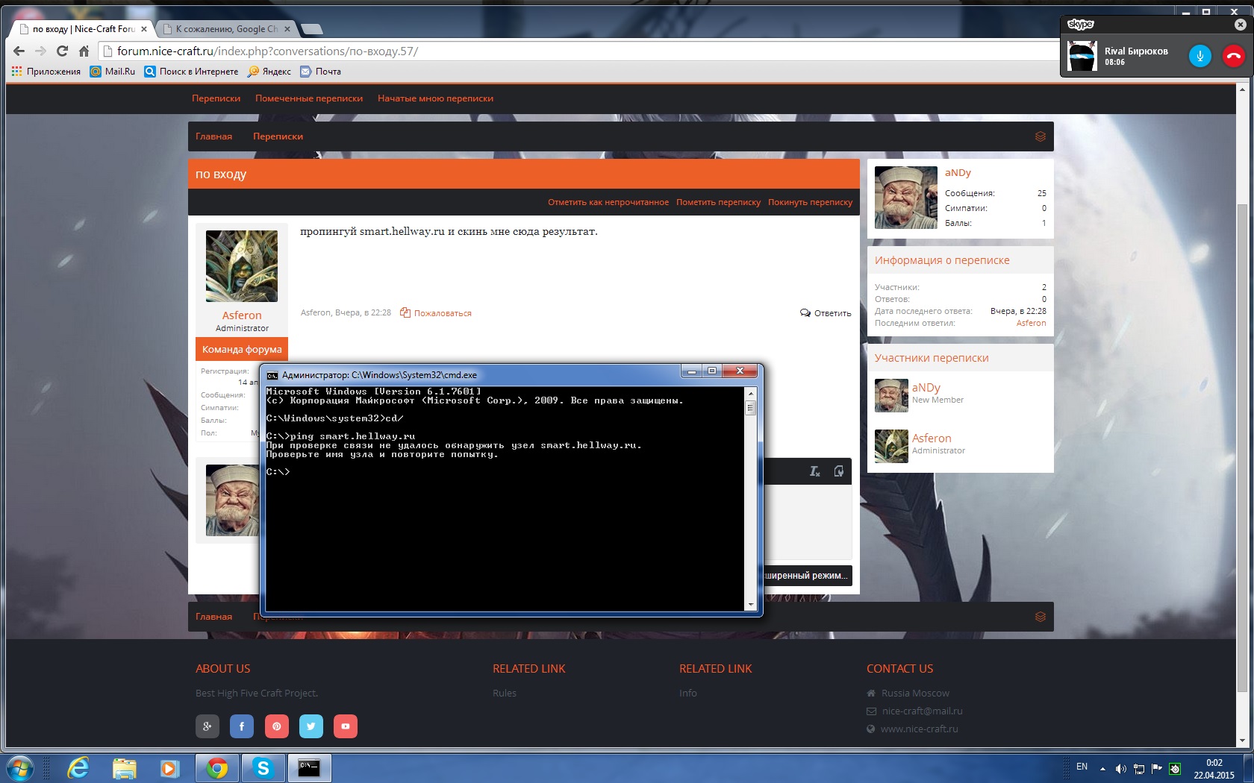Open Windows Explorer from taskbar

tap(124, 767)
